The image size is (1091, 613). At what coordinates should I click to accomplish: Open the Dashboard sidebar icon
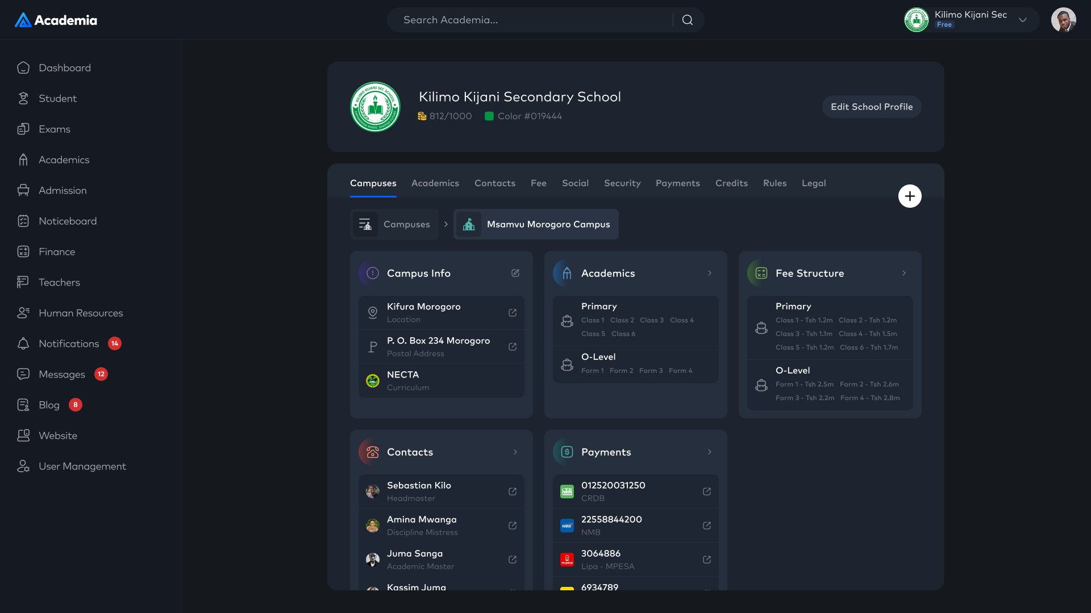23,68
